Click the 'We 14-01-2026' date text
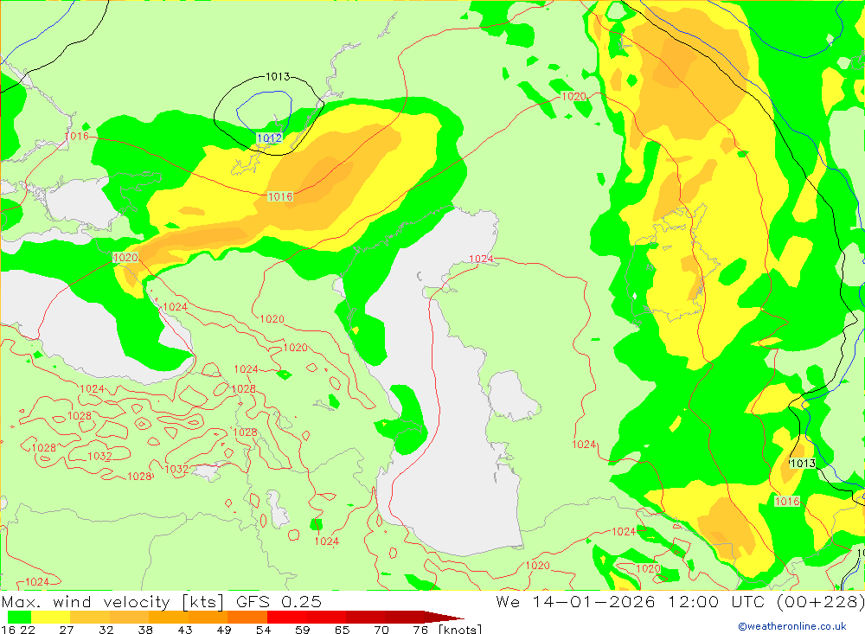 click(575, 602)
